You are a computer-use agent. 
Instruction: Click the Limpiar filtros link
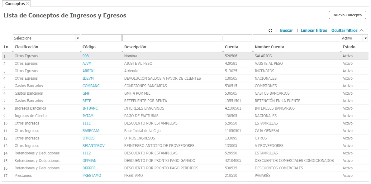pyautogui.click(x=314, y=31)
